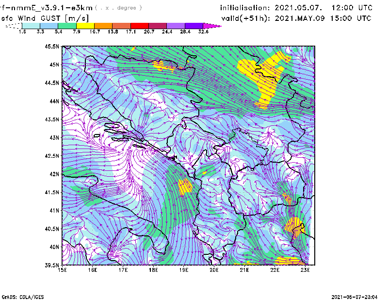Click the 19E longitude label

[x=184, y=270]
